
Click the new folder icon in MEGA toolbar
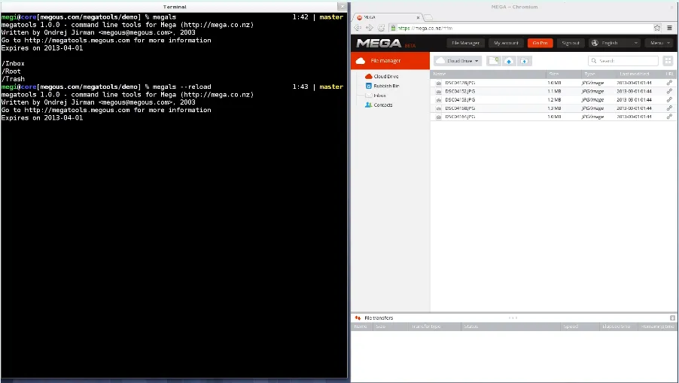coord(494,61)
